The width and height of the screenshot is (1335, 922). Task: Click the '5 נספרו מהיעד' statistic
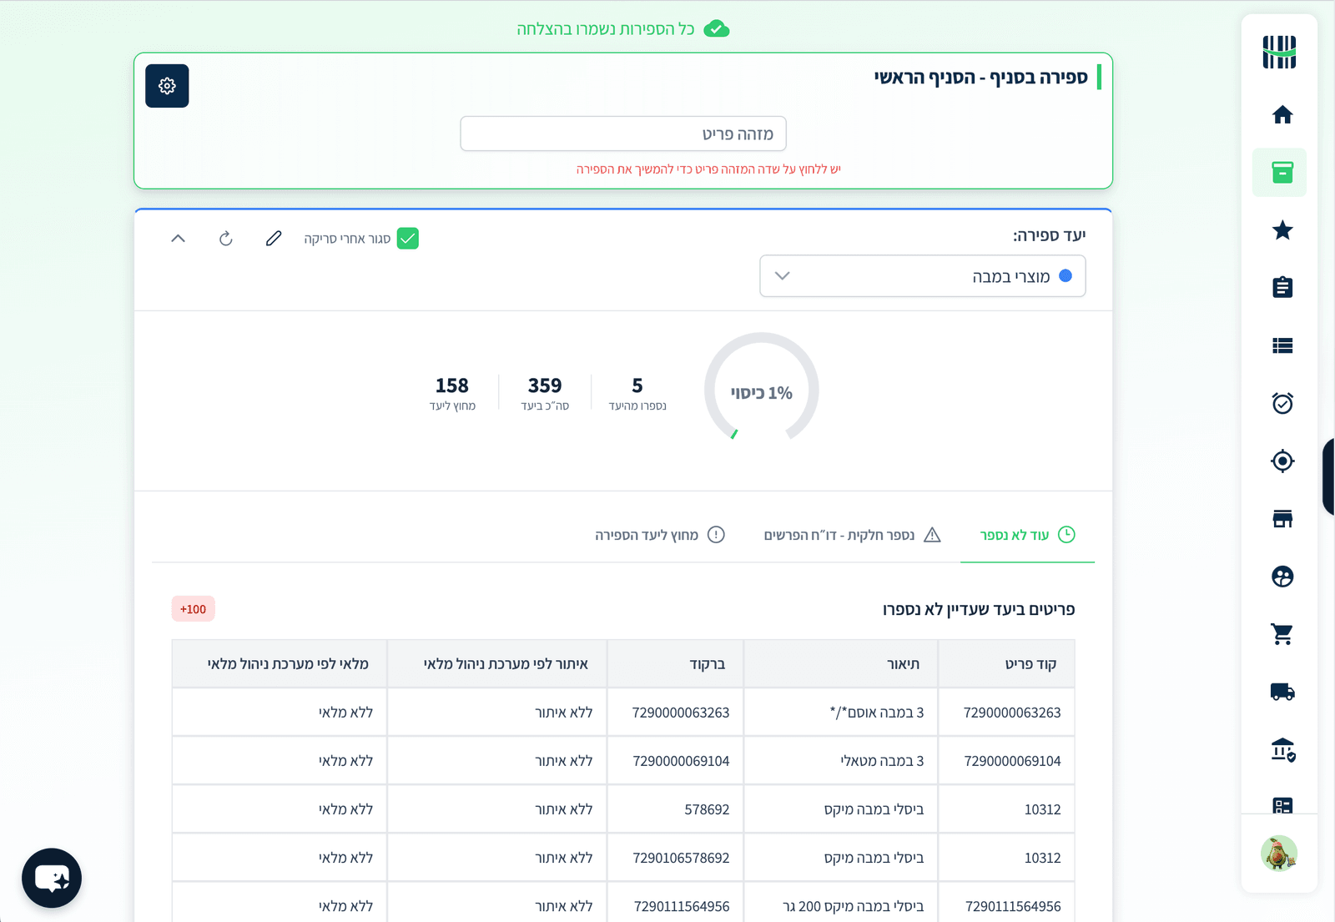pyautogui.click(x=637, y=394)
